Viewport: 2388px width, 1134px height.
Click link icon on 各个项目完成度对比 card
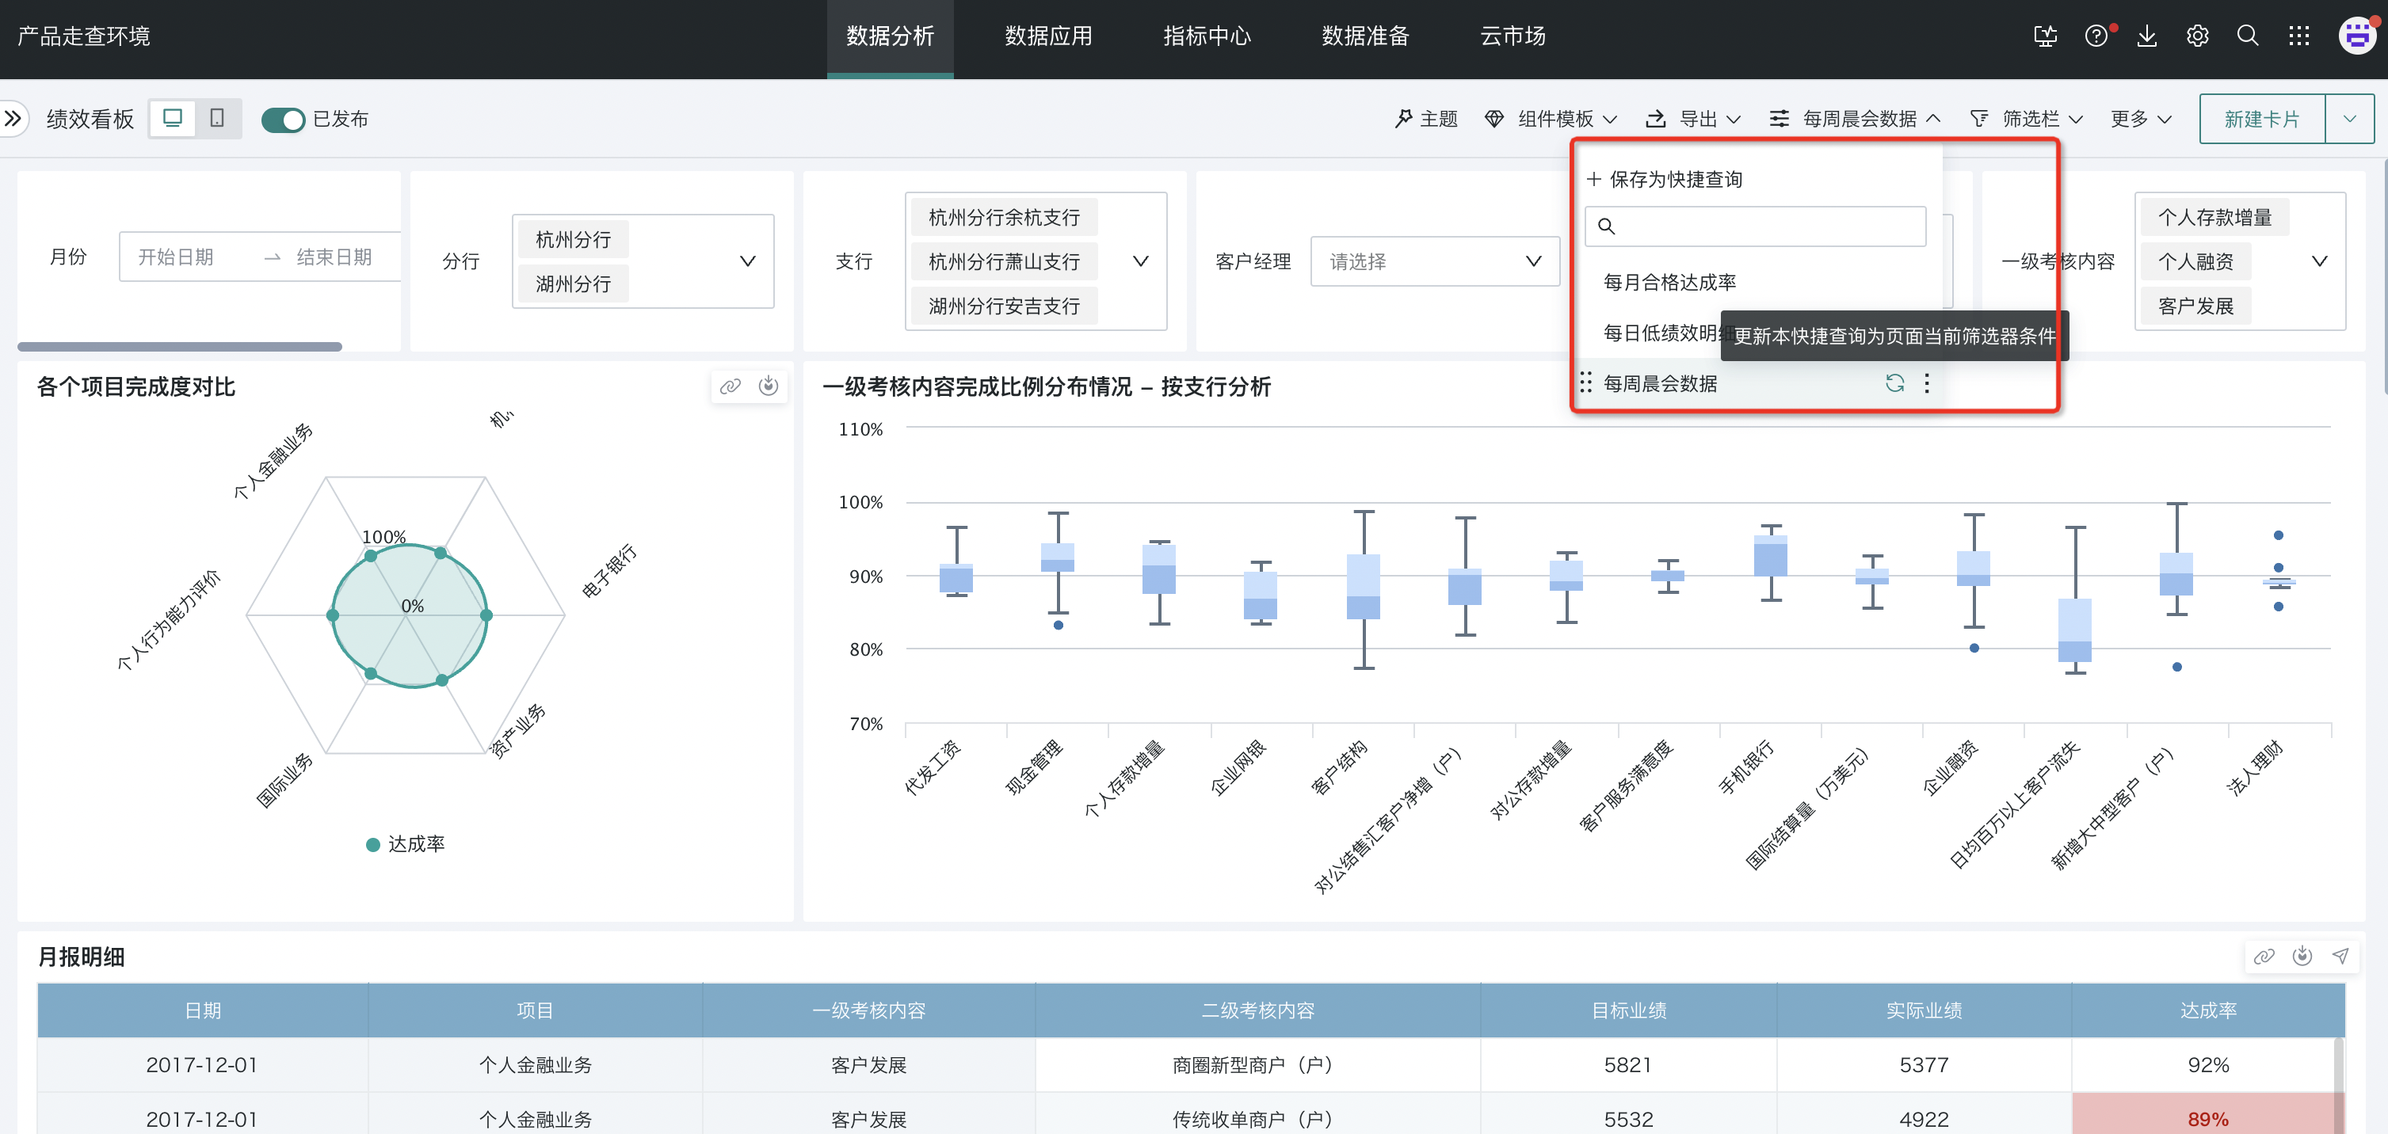pos(731,386)
